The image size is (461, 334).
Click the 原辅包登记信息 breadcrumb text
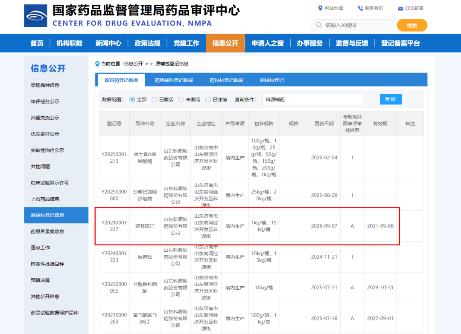coord(172,63)
